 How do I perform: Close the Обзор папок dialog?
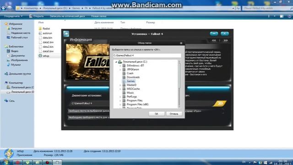[x=181, y=43]
